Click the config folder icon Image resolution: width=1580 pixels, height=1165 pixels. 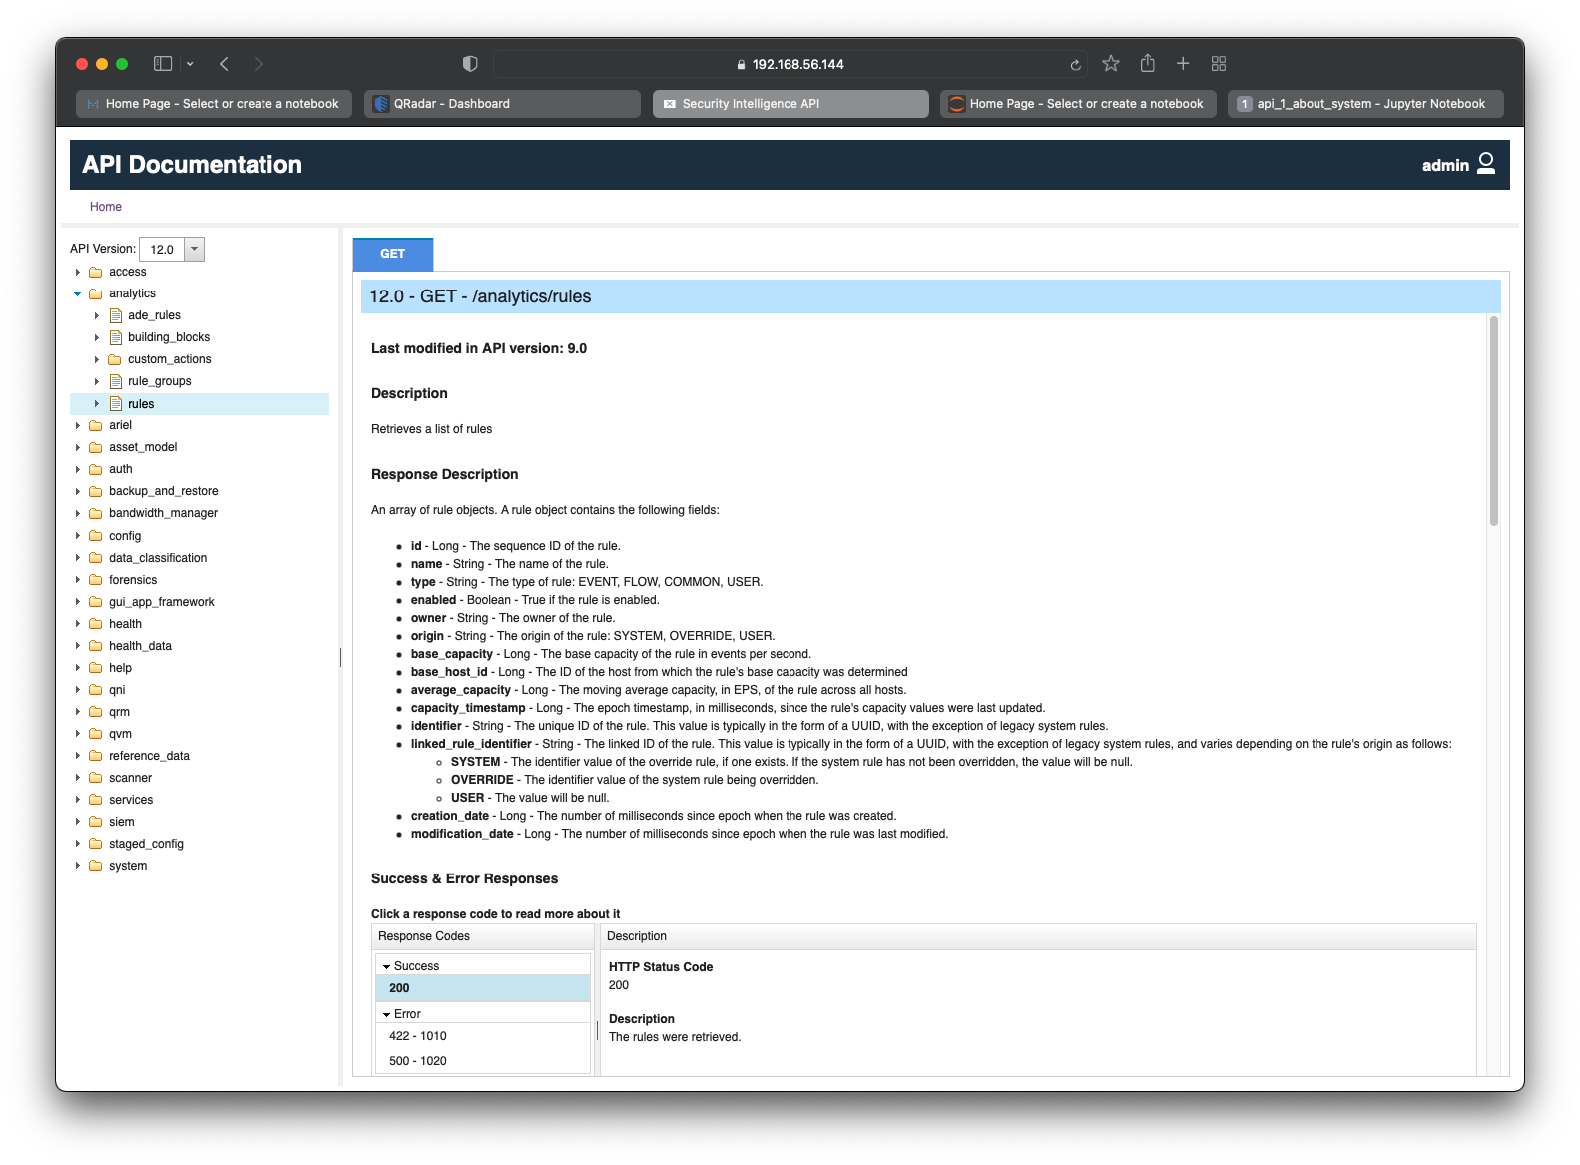coord(96,536)
